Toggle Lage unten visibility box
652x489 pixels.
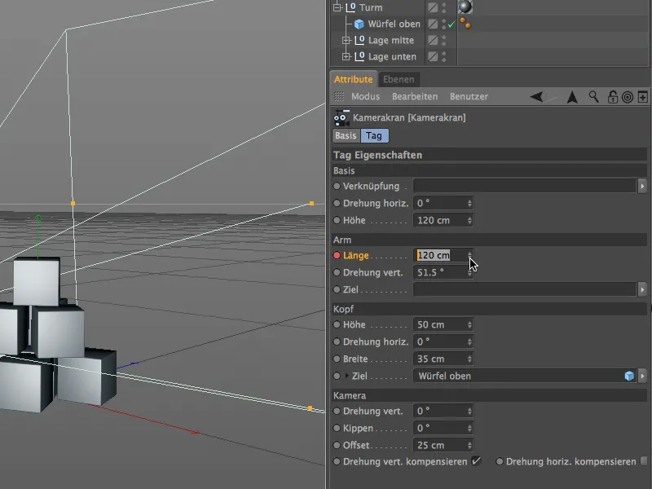[x=433, y=56]
